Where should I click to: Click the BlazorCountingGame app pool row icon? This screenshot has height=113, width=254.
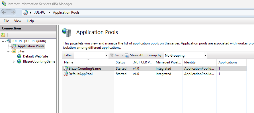click(x=65, y=69)
